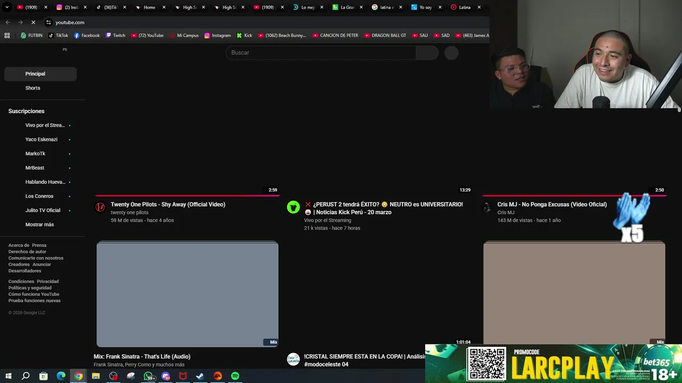Switch to the TikTok browser tab
Screen dimensions: 682x383
click(111, 7)
